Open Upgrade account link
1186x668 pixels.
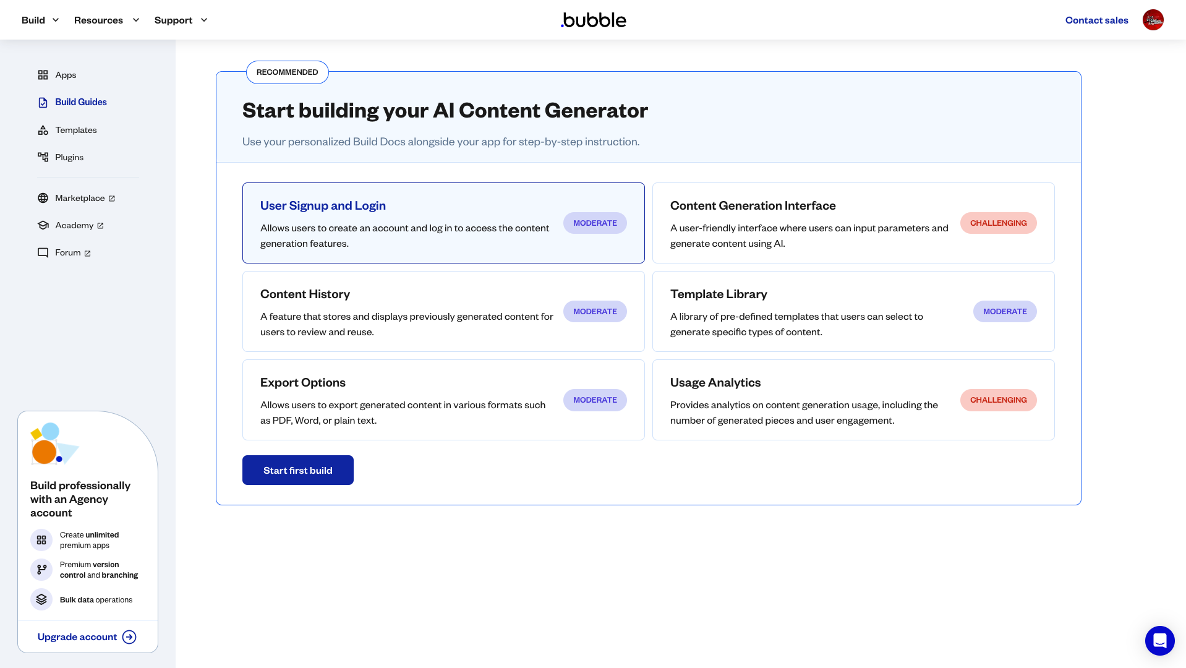pyautogui.click(x=77, y=636)
